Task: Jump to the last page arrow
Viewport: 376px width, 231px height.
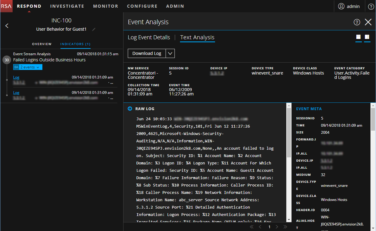Action: 285,227
